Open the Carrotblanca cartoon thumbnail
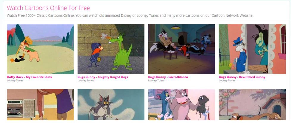Viewport: 291px width, 123px height. tap(181, 49)
